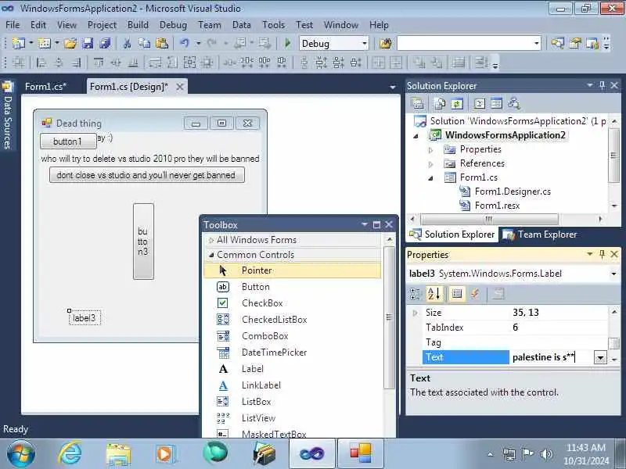This screenshot has height=469, width=626.
Task: Click the Windows Start orb
Action: click(20, 454)
